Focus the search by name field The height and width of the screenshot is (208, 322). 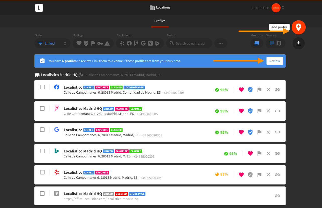coord(189,43)
